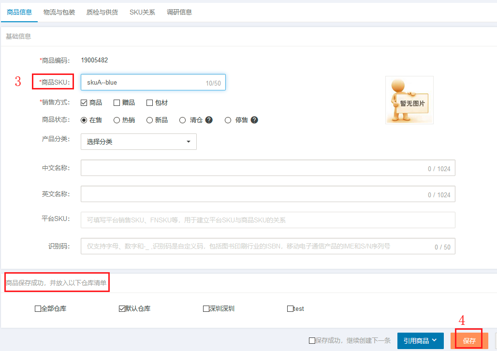
Task: Enable 保存成功，继续创建下一条 checkbox
Action: (x=312, y=340)
